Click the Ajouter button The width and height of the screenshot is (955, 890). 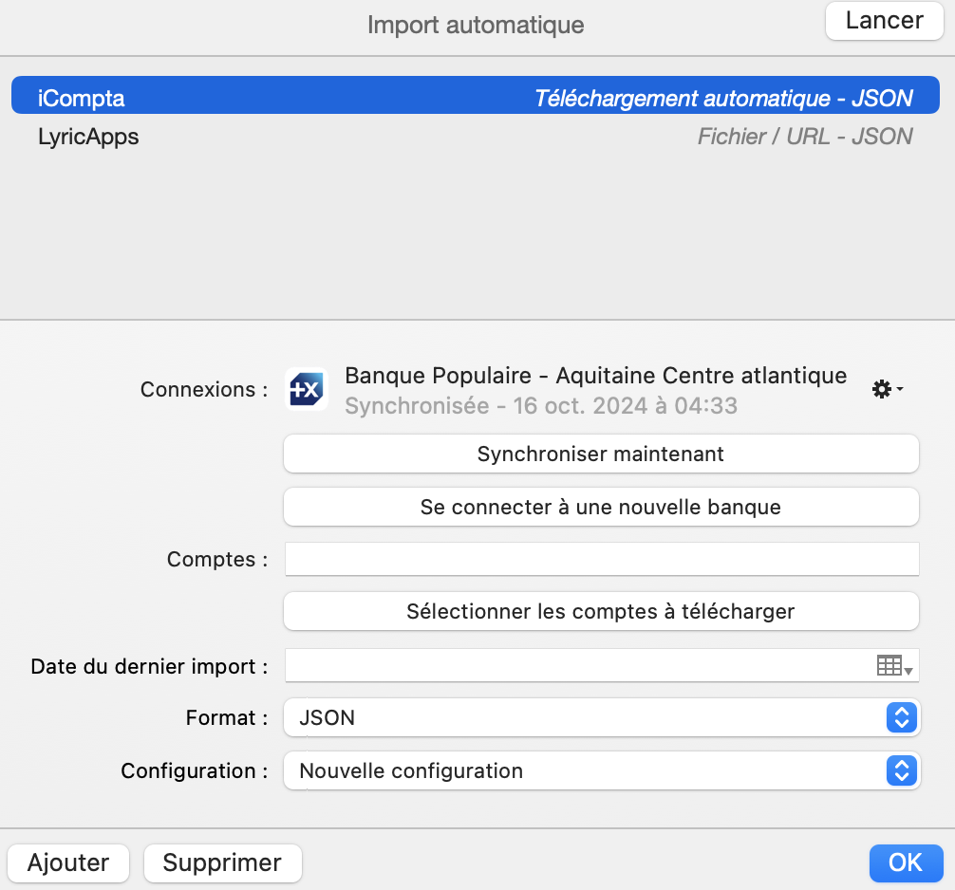point(68,863)
